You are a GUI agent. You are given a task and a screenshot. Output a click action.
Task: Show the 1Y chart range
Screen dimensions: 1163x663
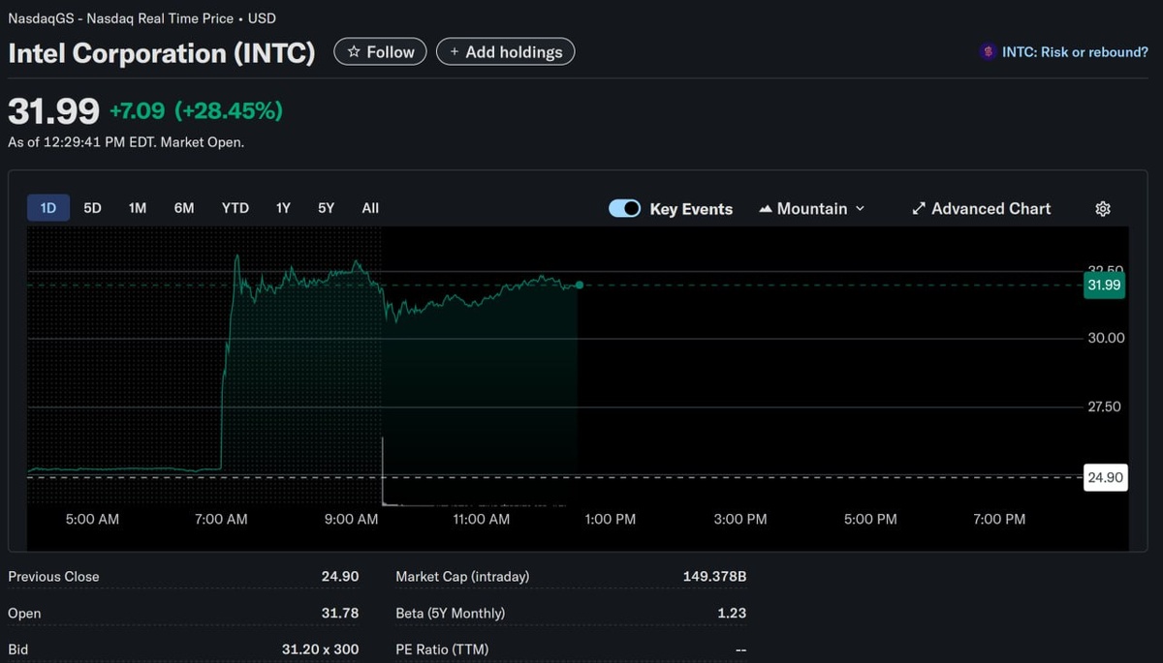283,208
